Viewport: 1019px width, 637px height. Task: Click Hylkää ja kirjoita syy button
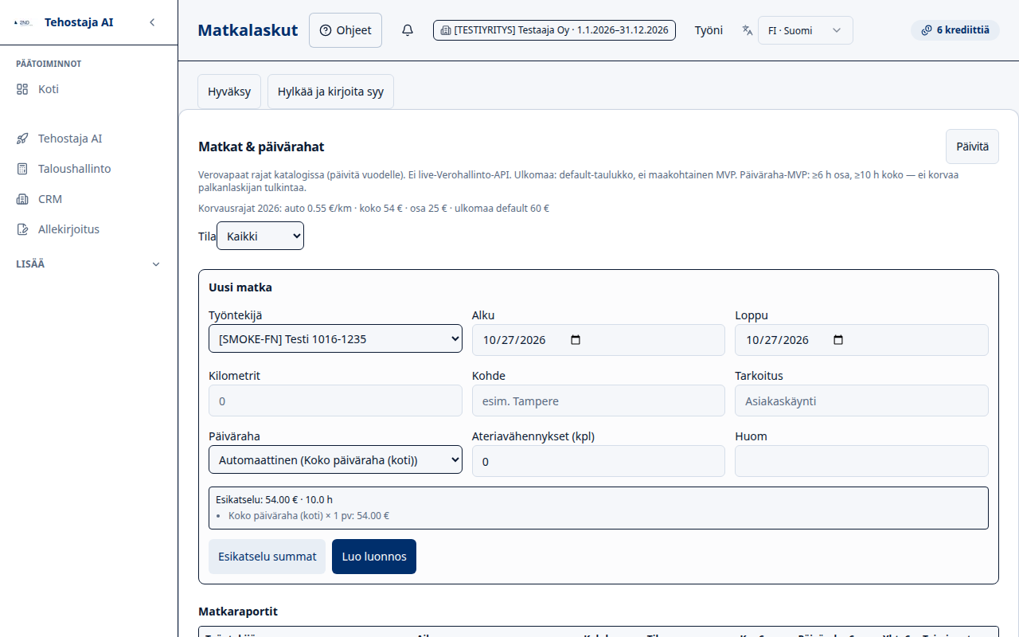click(330, 92)
